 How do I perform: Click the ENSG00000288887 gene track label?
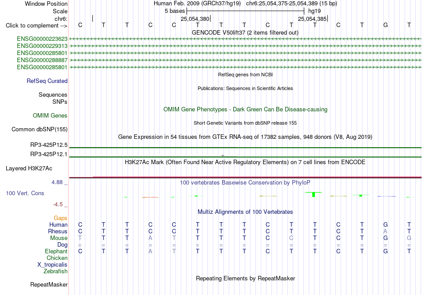[42, 60]
